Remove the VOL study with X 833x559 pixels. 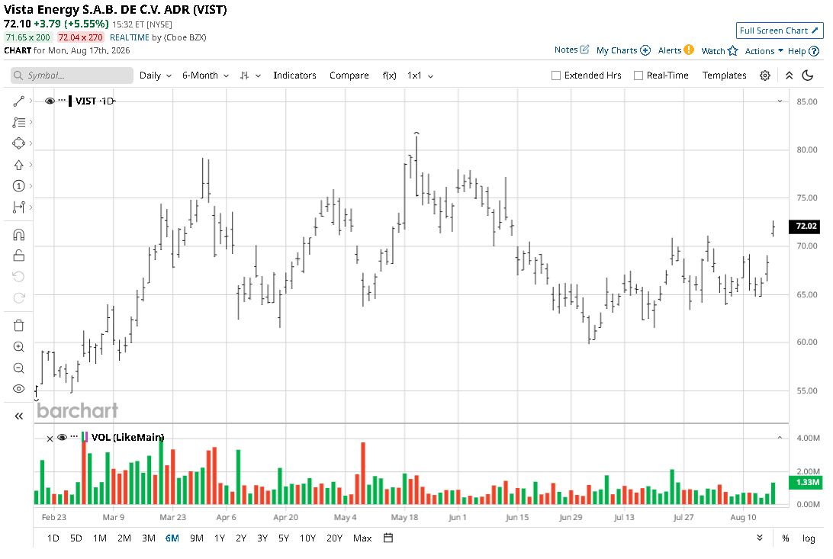click(x=50, y=439)
